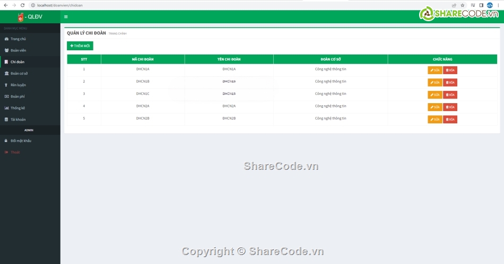This screenshot has height=264, width=504.
Task: Click the Đoàn cơ sở building icon
Action: (x=6, y=74)
